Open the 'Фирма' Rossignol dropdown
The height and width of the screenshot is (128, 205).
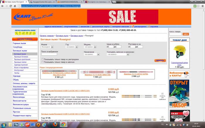47,47
